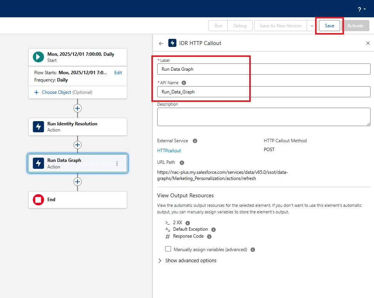
Task: Click the Description text area
Action: coord(263,117)
